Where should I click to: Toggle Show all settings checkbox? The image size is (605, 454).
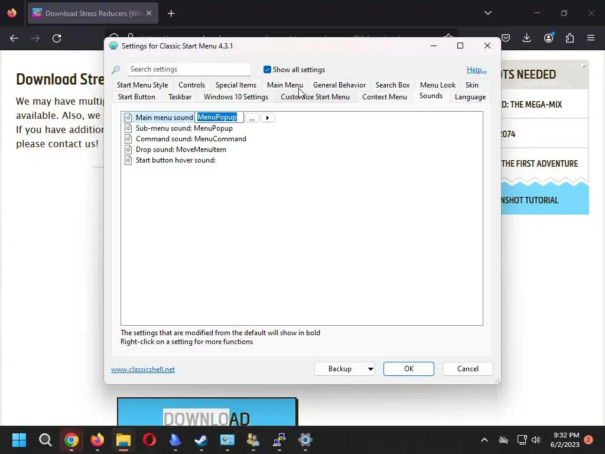click(x=267, y=70)
